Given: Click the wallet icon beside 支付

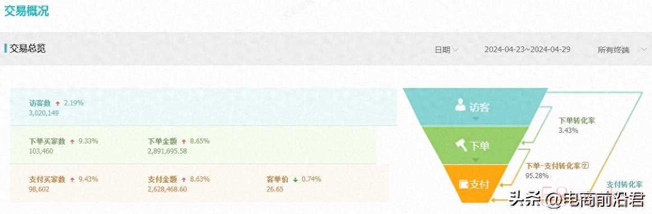Looking at the screenshot, I should click(x=464, y=184).
